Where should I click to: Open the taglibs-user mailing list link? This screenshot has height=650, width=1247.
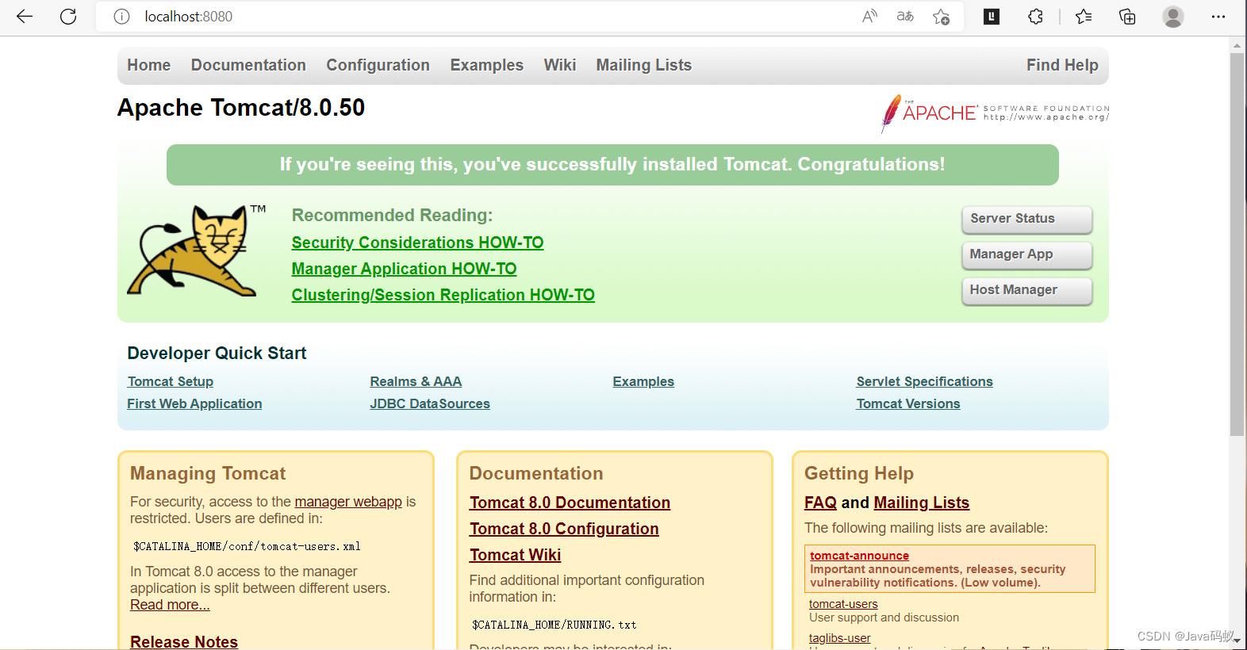tap(839, 638)
